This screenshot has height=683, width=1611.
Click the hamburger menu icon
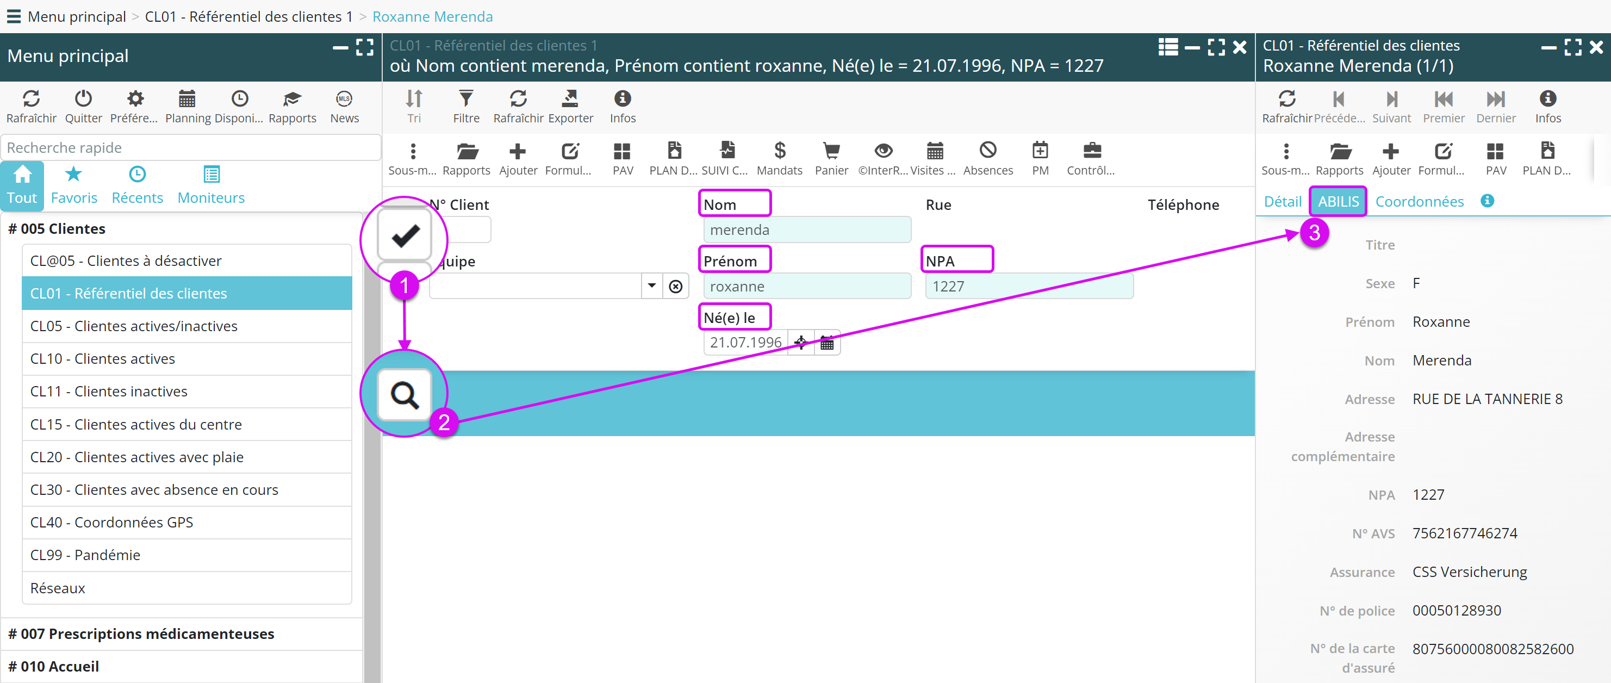point(13,16)
